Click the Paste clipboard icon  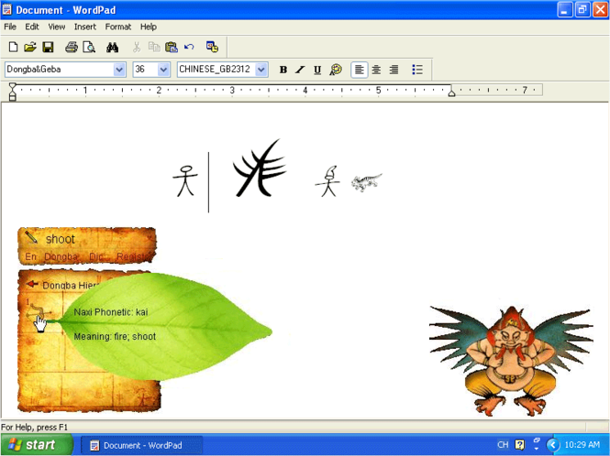pos(172,48)
